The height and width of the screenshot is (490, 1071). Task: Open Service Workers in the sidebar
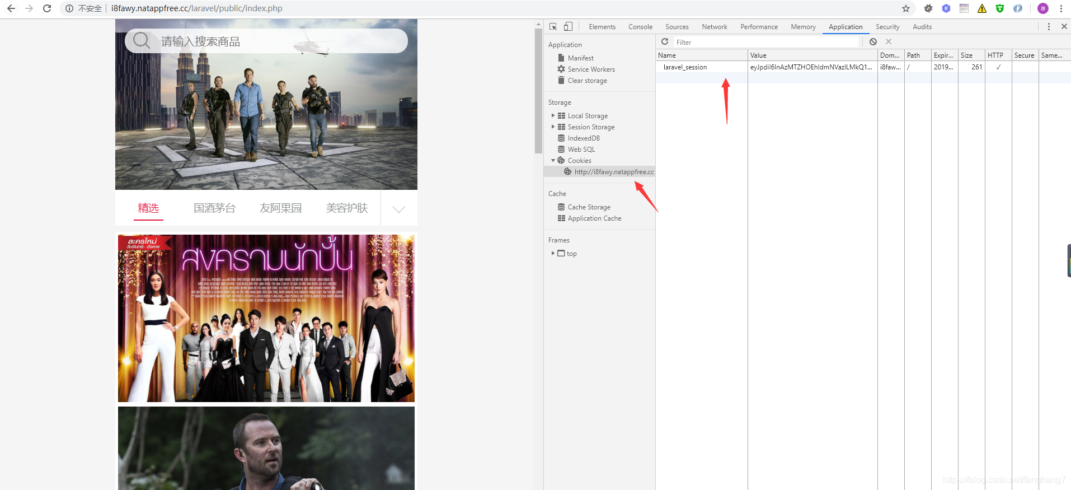pos(591,69)
